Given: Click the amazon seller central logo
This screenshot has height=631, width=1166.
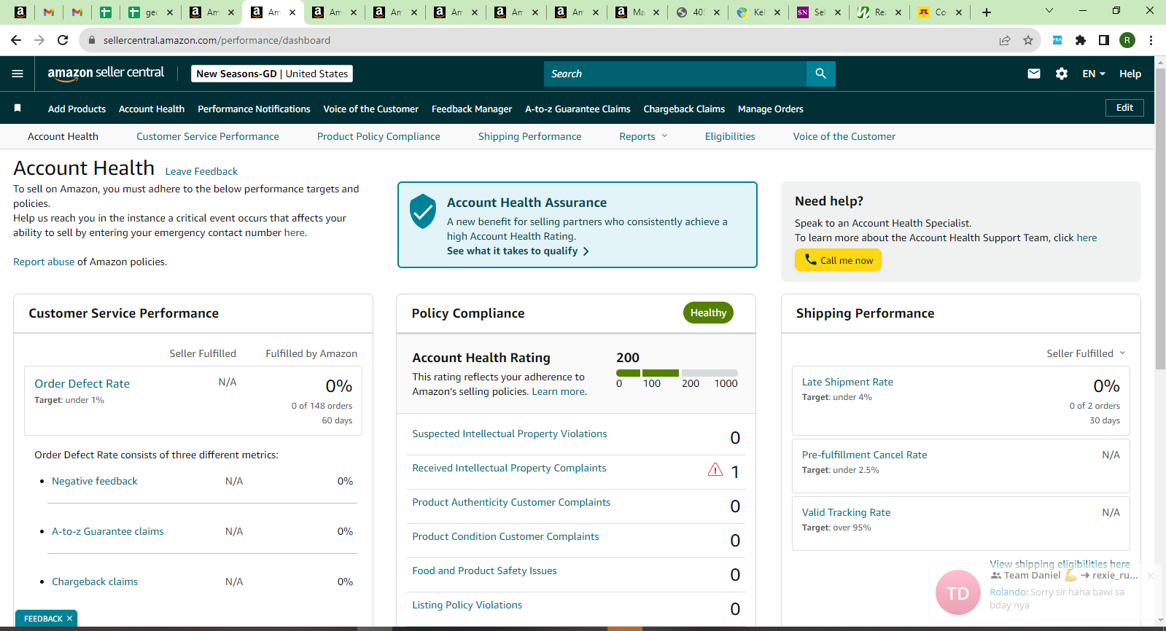Looking at the screenshot, I should 106,74.
